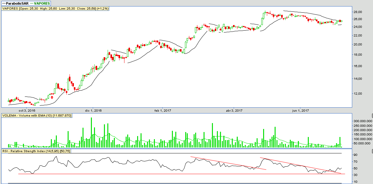Click the oct 3, 2016 date label
373x184 pixels.
pyautogui.click(x=27, y=110)
